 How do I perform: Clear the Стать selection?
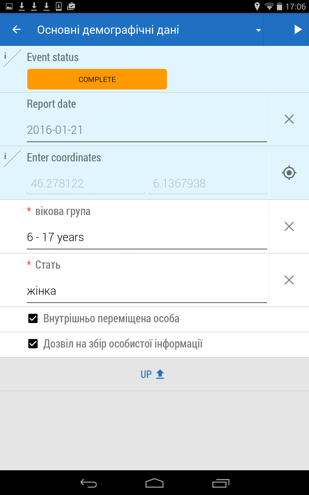pos(289,280)
